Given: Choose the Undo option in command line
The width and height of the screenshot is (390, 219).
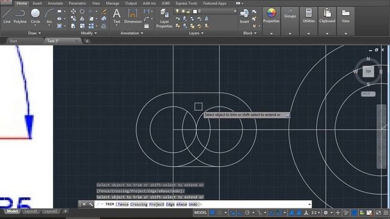Looking at the screenshot, I should pos(193,204).
